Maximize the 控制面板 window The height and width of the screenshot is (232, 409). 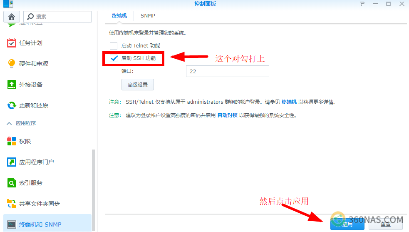pyautogui.click(x=389, y=4)
